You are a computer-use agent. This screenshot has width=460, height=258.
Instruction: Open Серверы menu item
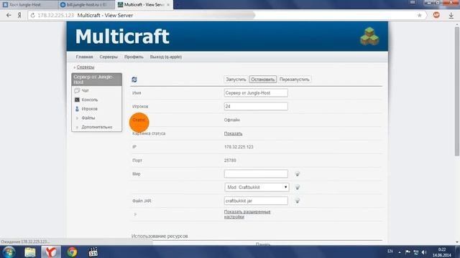coord(109,57)
